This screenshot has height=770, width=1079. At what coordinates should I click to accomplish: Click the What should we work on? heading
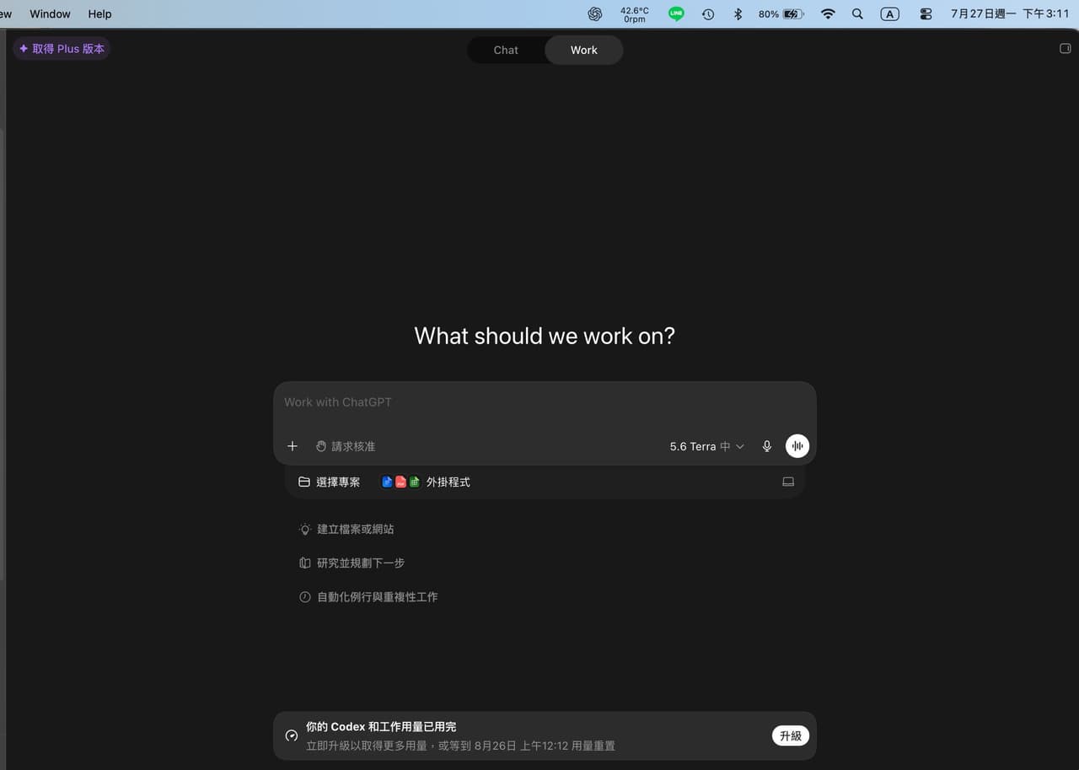click(545, 336)
